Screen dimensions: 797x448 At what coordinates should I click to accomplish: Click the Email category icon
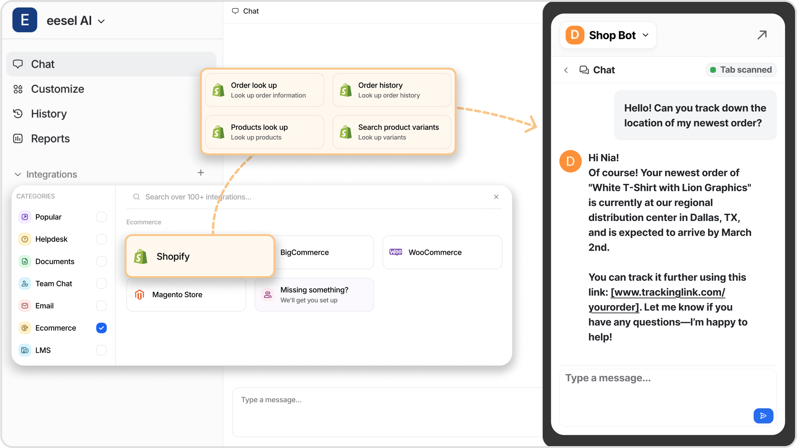point(25,306)
